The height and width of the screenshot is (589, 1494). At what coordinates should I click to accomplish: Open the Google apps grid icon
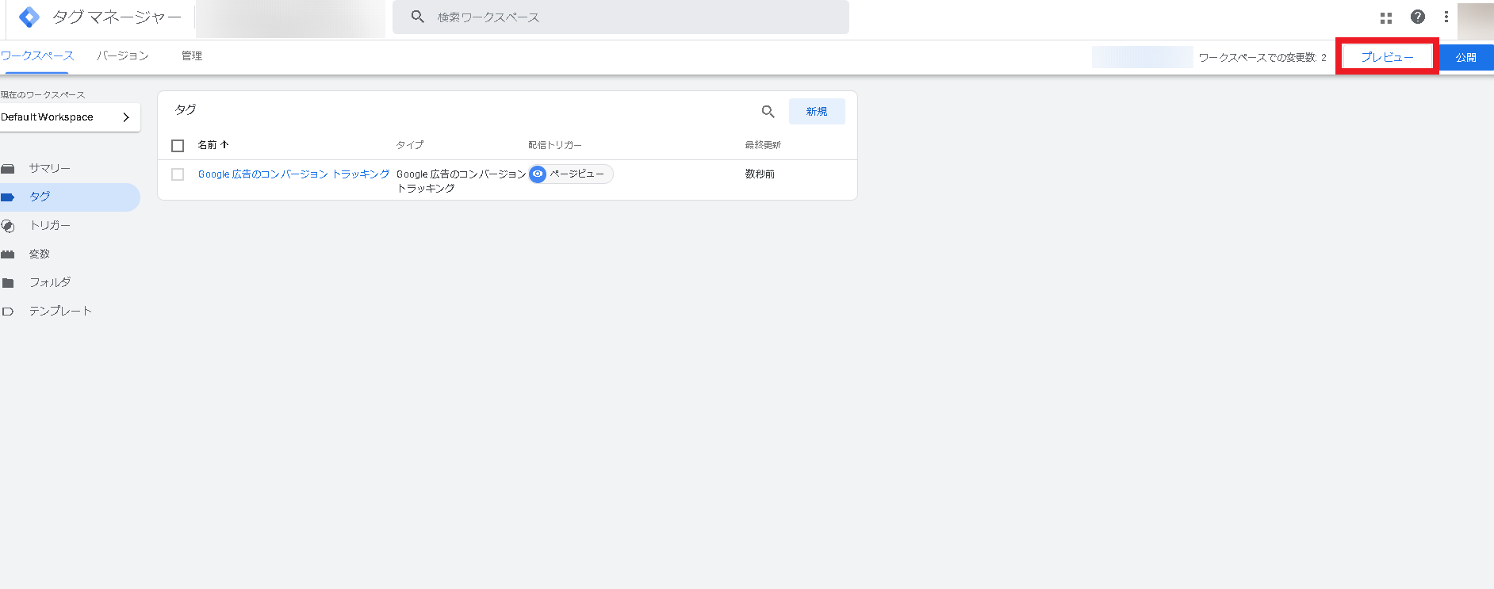[1386, 17]
